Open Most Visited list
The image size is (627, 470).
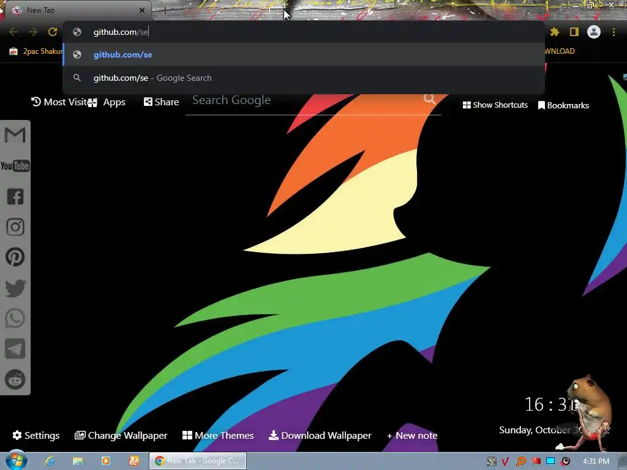click(59, 102)
